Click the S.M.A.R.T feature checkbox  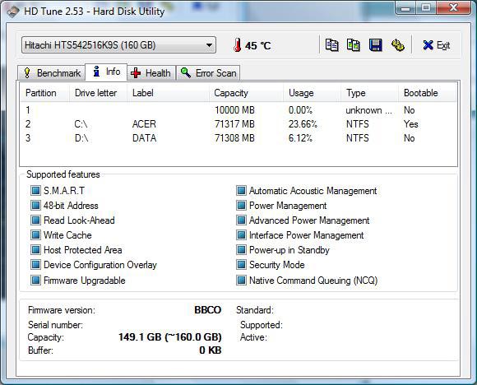(x=35, y=191)
